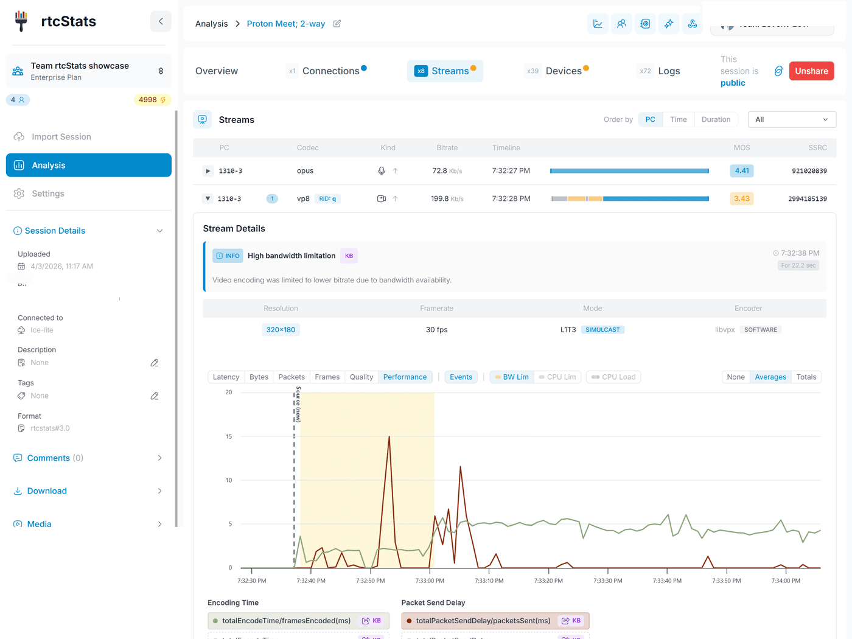The height and width of the screenshot is (639, 852).
Task: Toggle the BW Lim overlay
Action: tap(512, 377)
